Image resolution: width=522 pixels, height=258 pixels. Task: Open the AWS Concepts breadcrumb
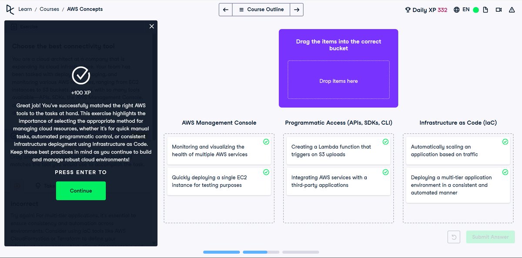[x=85, y=9]
